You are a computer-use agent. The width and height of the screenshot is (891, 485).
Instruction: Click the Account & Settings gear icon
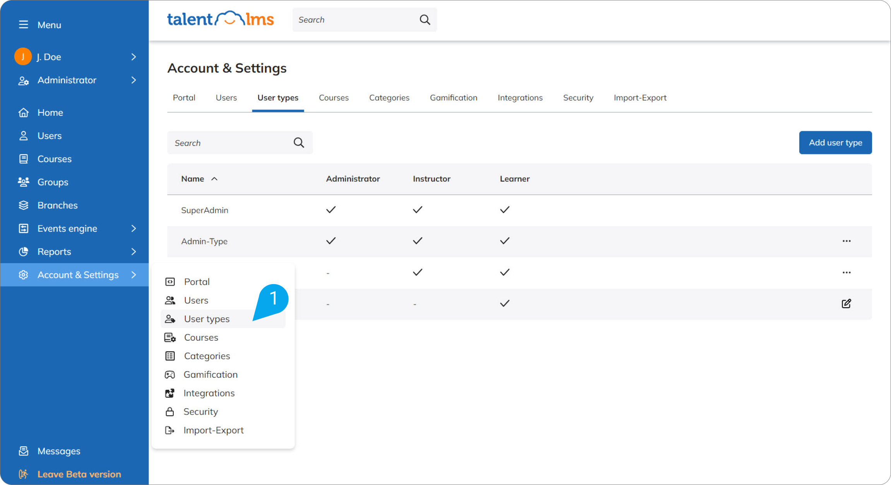point(23,275)
